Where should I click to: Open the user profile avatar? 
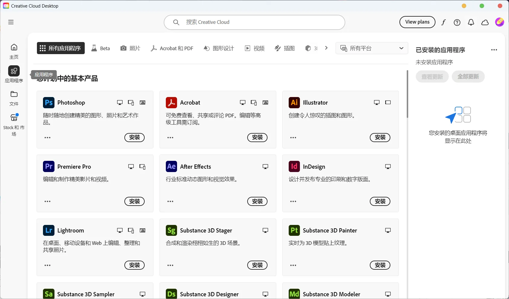click(x=499, y=22)
